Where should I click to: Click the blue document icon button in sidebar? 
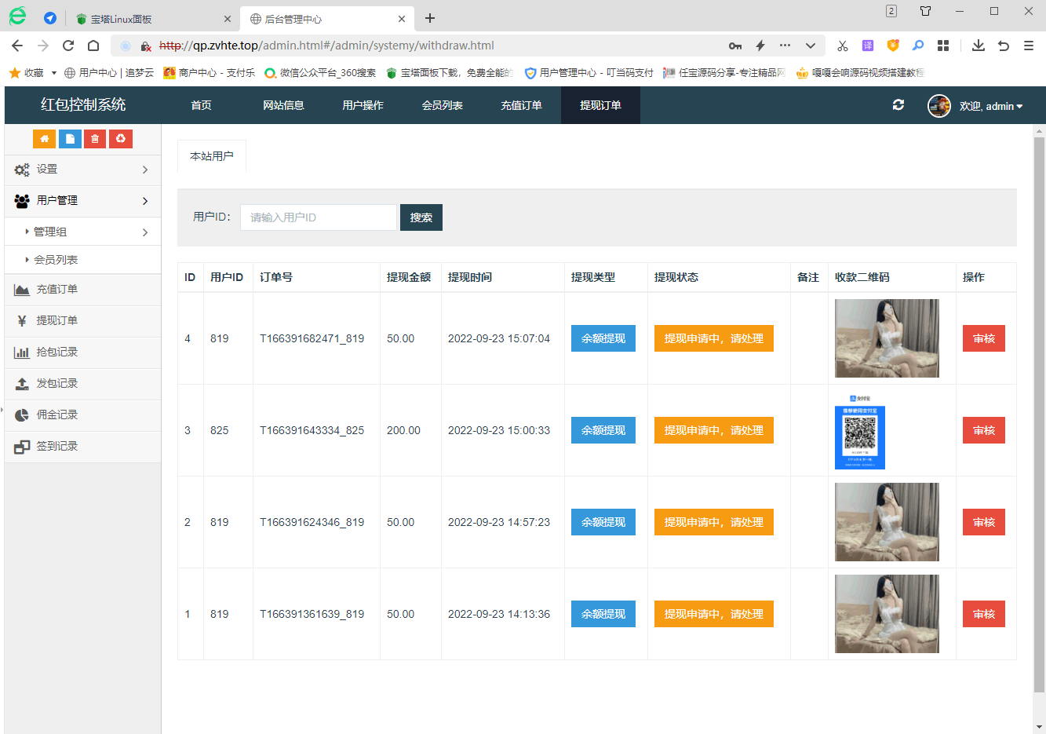(70, 139)
